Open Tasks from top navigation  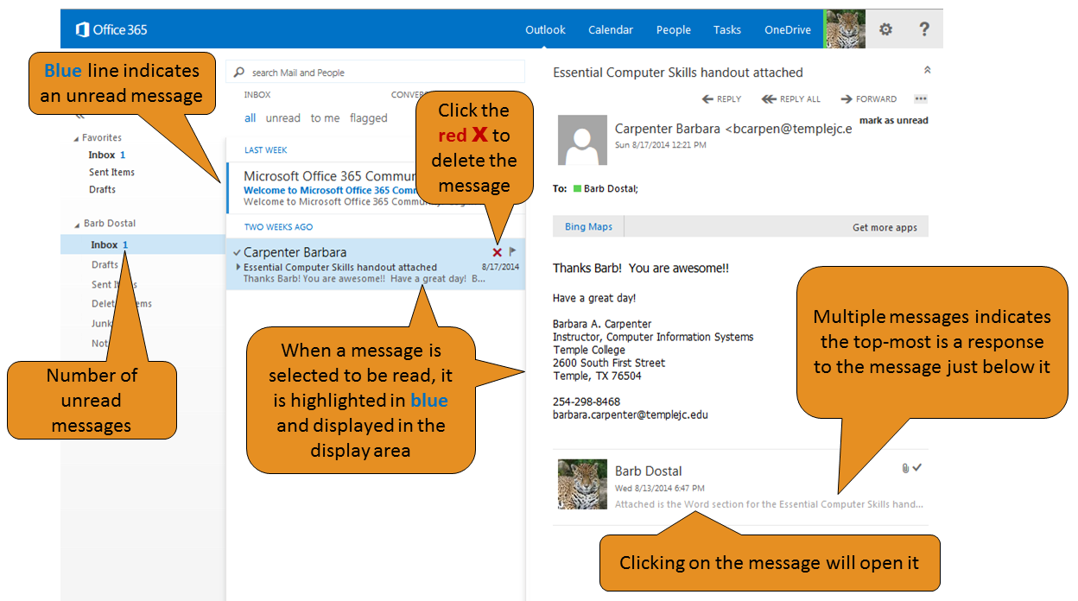726,29
